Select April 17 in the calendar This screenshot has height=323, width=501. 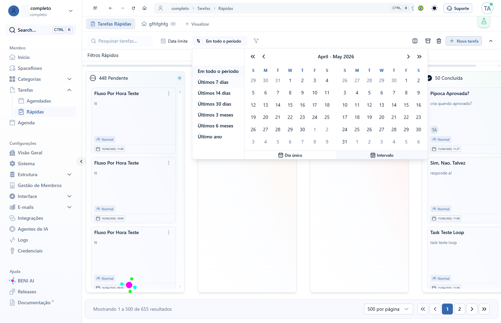315,105
